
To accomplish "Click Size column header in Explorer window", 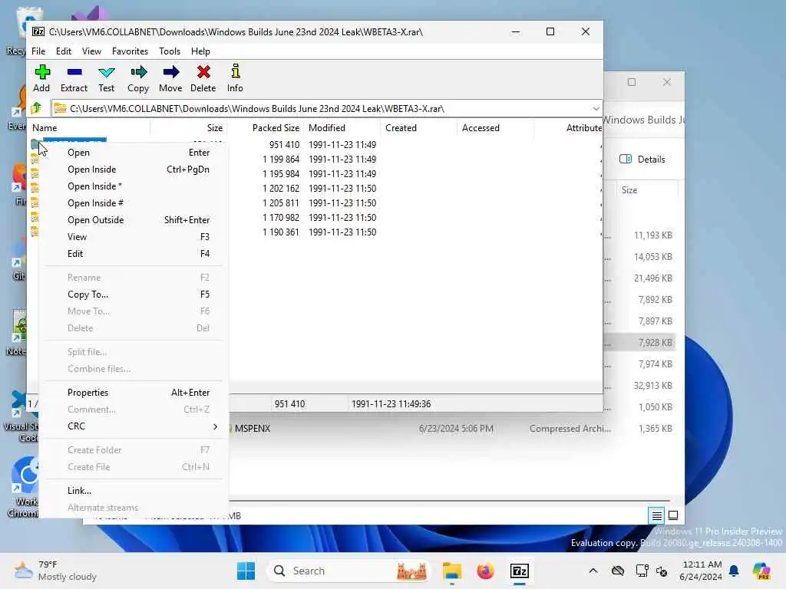I will tap(646, 190).
